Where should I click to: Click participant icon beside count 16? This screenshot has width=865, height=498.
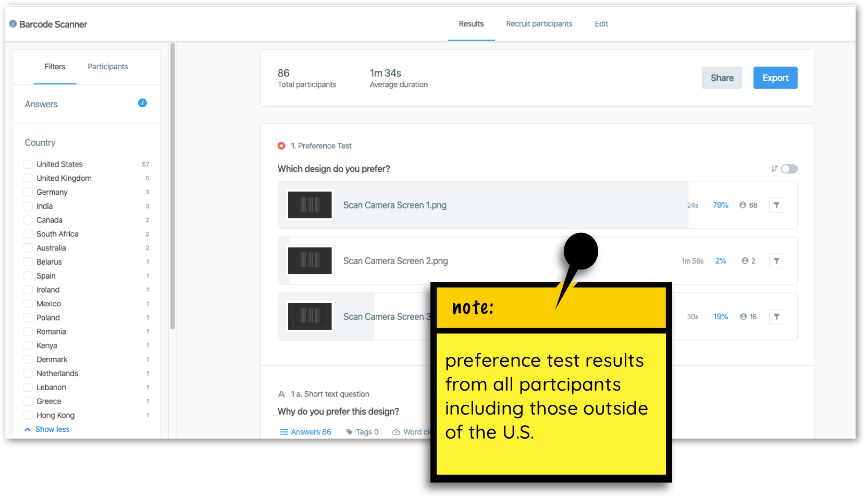pyautogui.click(x=743, y=317)
